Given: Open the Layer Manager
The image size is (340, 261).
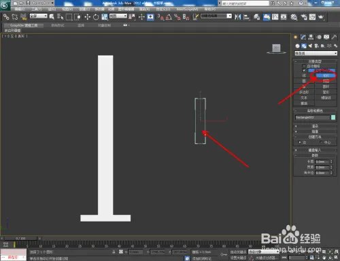Looking at the screenshot, I should 256,17.
